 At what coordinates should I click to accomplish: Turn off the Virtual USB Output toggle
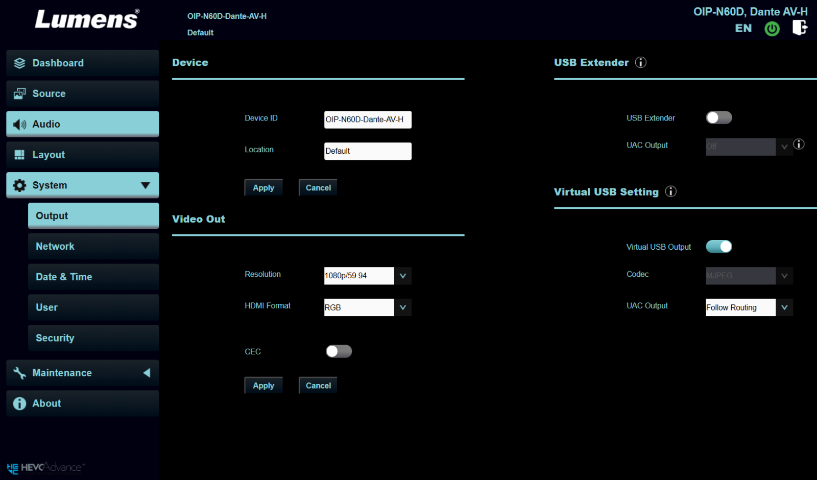(x=718, y=247)
